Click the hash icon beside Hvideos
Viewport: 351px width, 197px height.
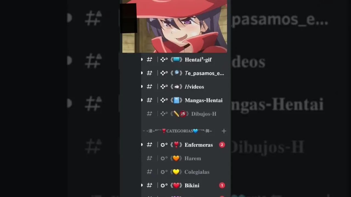(149, 87)
